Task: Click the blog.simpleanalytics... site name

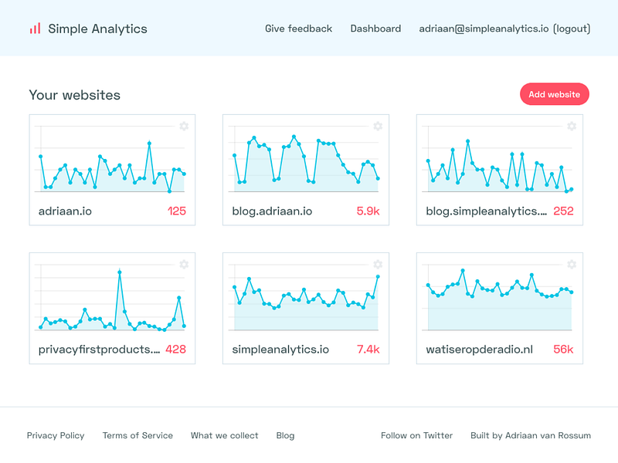Action: 487,211
